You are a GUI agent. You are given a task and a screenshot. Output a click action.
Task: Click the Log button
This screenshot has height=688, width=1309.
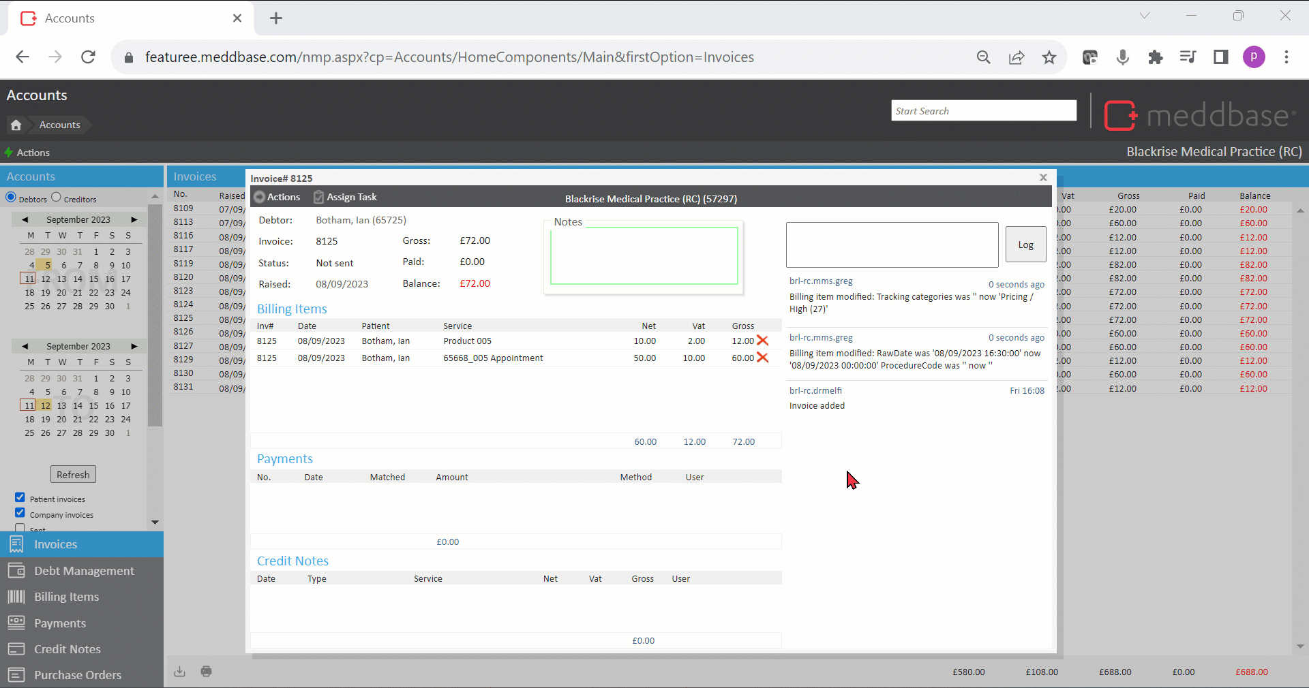pyautogui.click(x=1025, y=245)
